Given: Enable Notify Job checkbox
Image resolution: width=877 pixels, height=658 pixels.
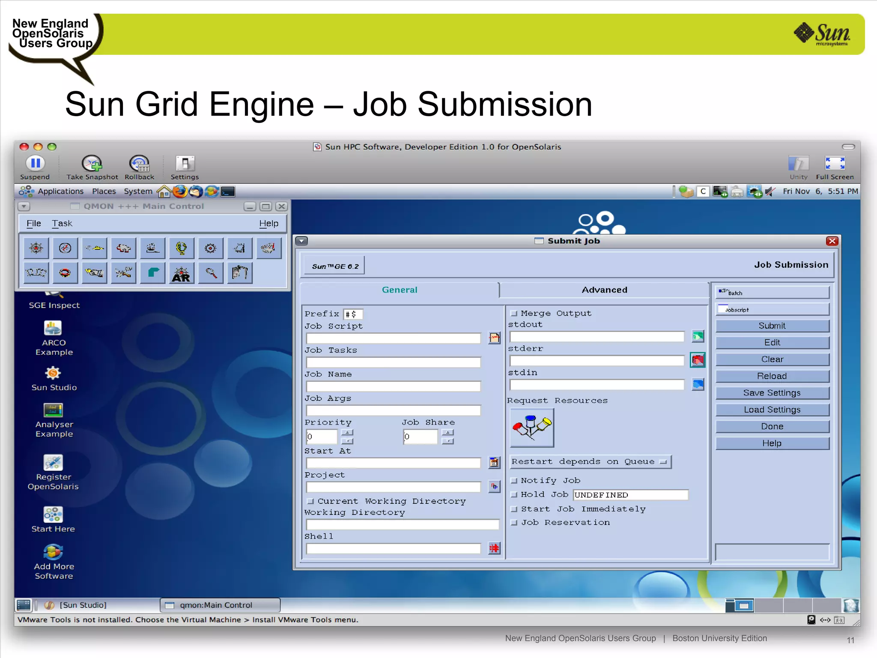Looking at the screenshot, I should (x=514, y=481).
